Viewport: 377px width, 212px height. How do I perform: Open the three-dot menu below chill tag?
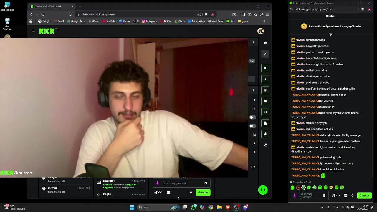click(x=253, y=90)
